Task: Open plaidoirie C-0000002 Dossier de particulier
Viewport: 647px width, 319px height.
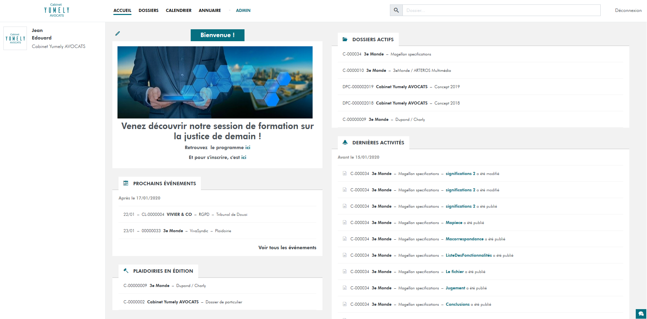Action: pos(217,302)
